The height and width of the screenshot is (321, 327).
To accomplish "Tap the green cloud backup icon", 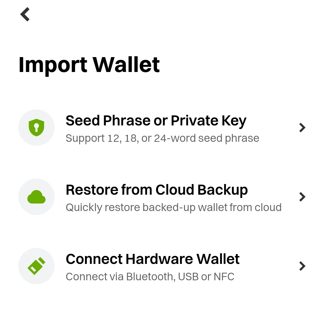I will (36, 197).
